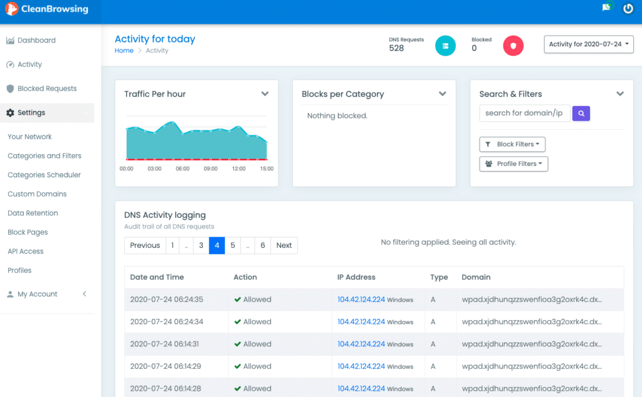Click the purple search magnifier button

(581, 113)
